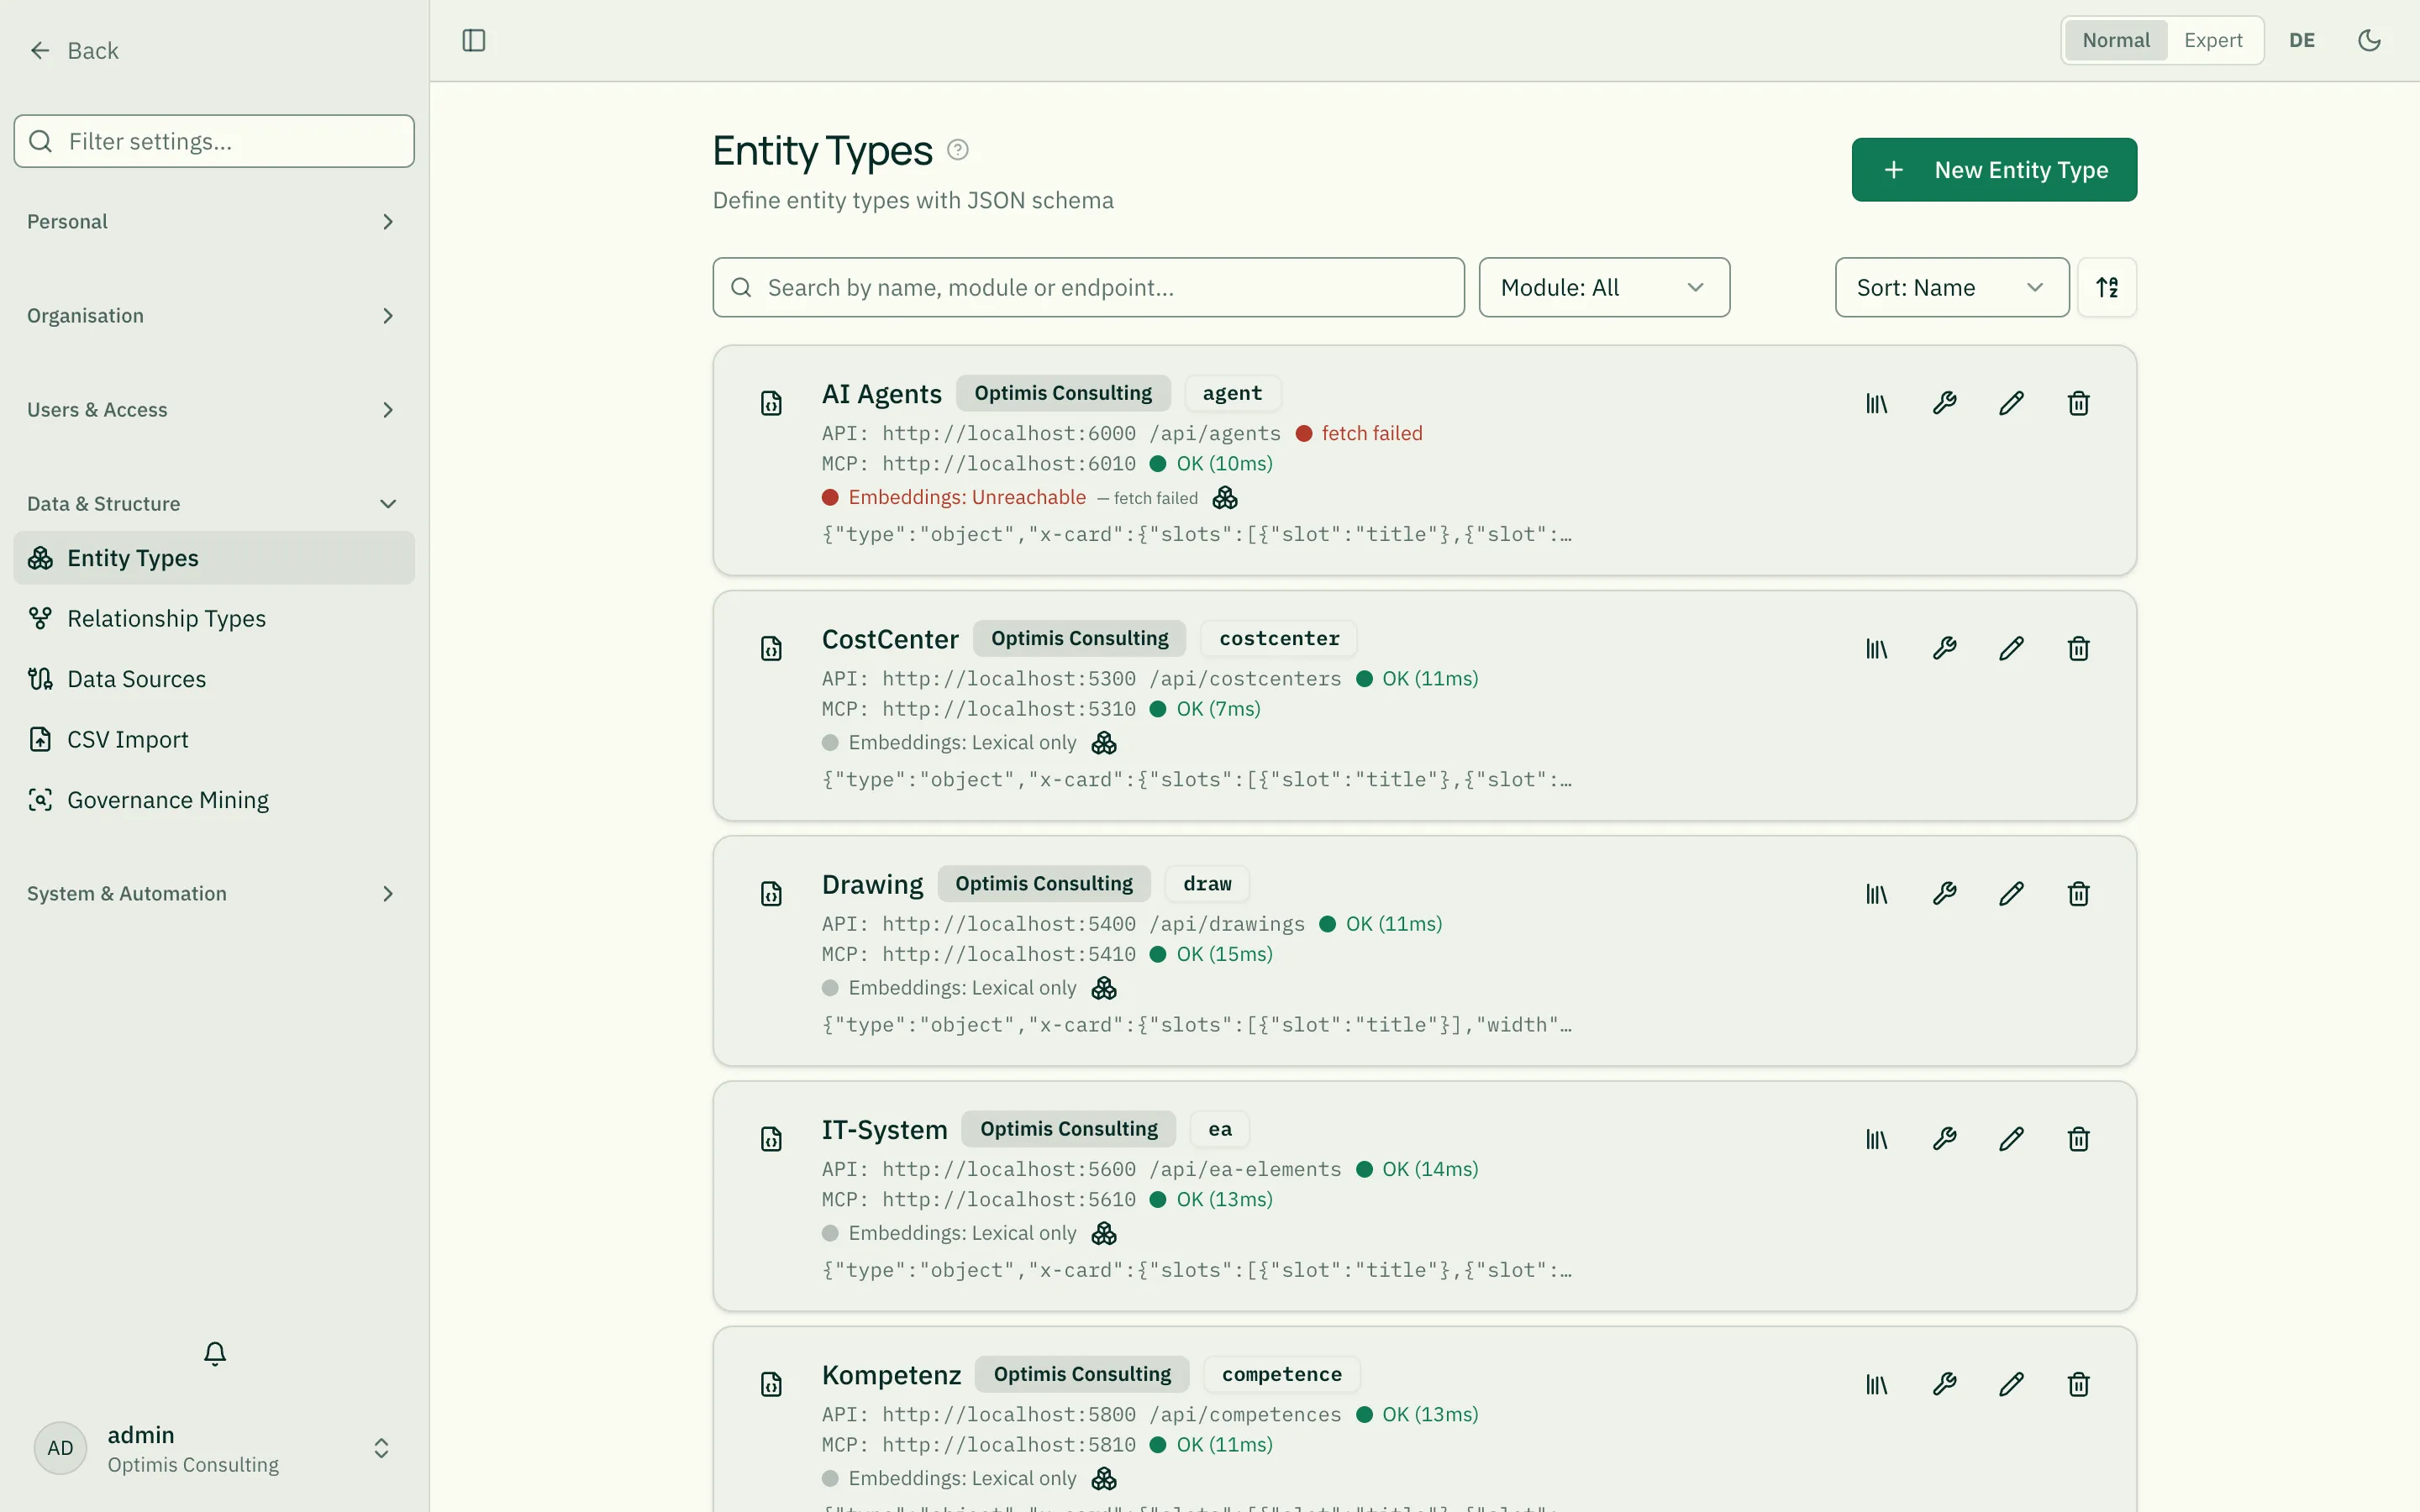Open the Module: All dropdown
The height and width of the screenshot is (1512, 2420).
pyautogui.click(x=1604, y=287)
